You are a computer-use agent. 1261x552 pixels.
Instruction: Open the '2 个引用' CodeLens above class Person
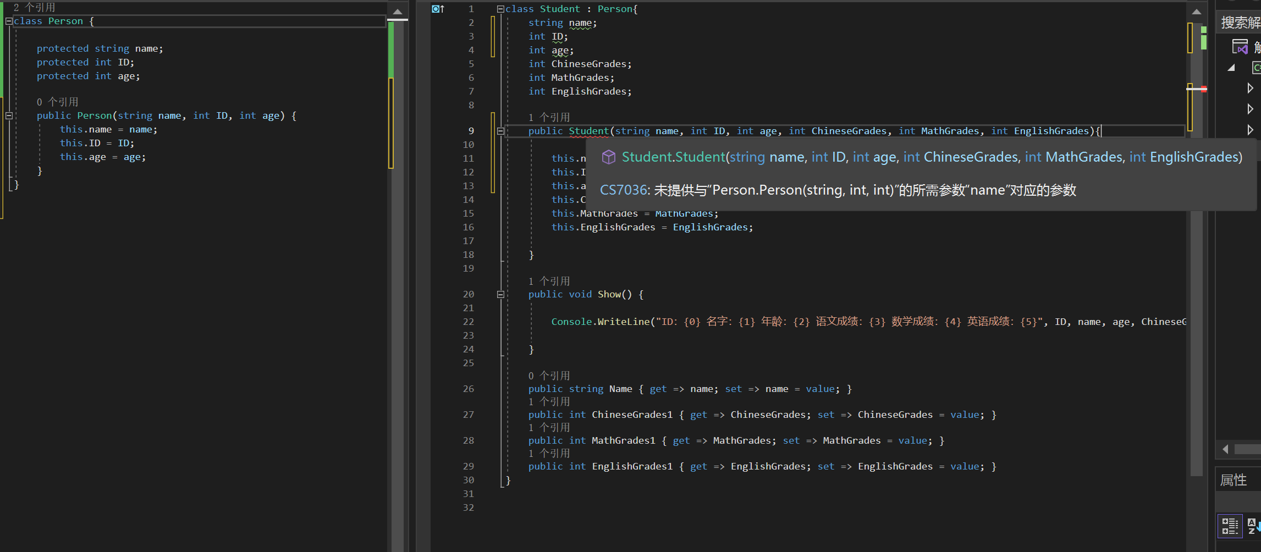pos(34,8)
